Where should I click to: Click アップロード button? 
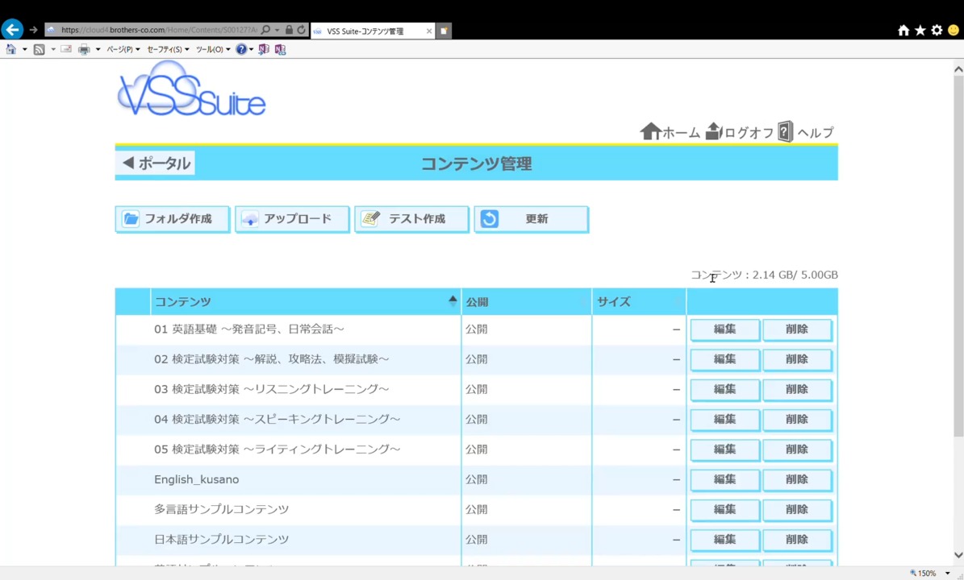(x=292, y=219)
